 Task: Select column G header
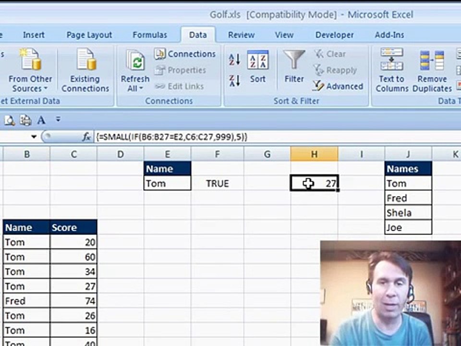coord(267,154)
